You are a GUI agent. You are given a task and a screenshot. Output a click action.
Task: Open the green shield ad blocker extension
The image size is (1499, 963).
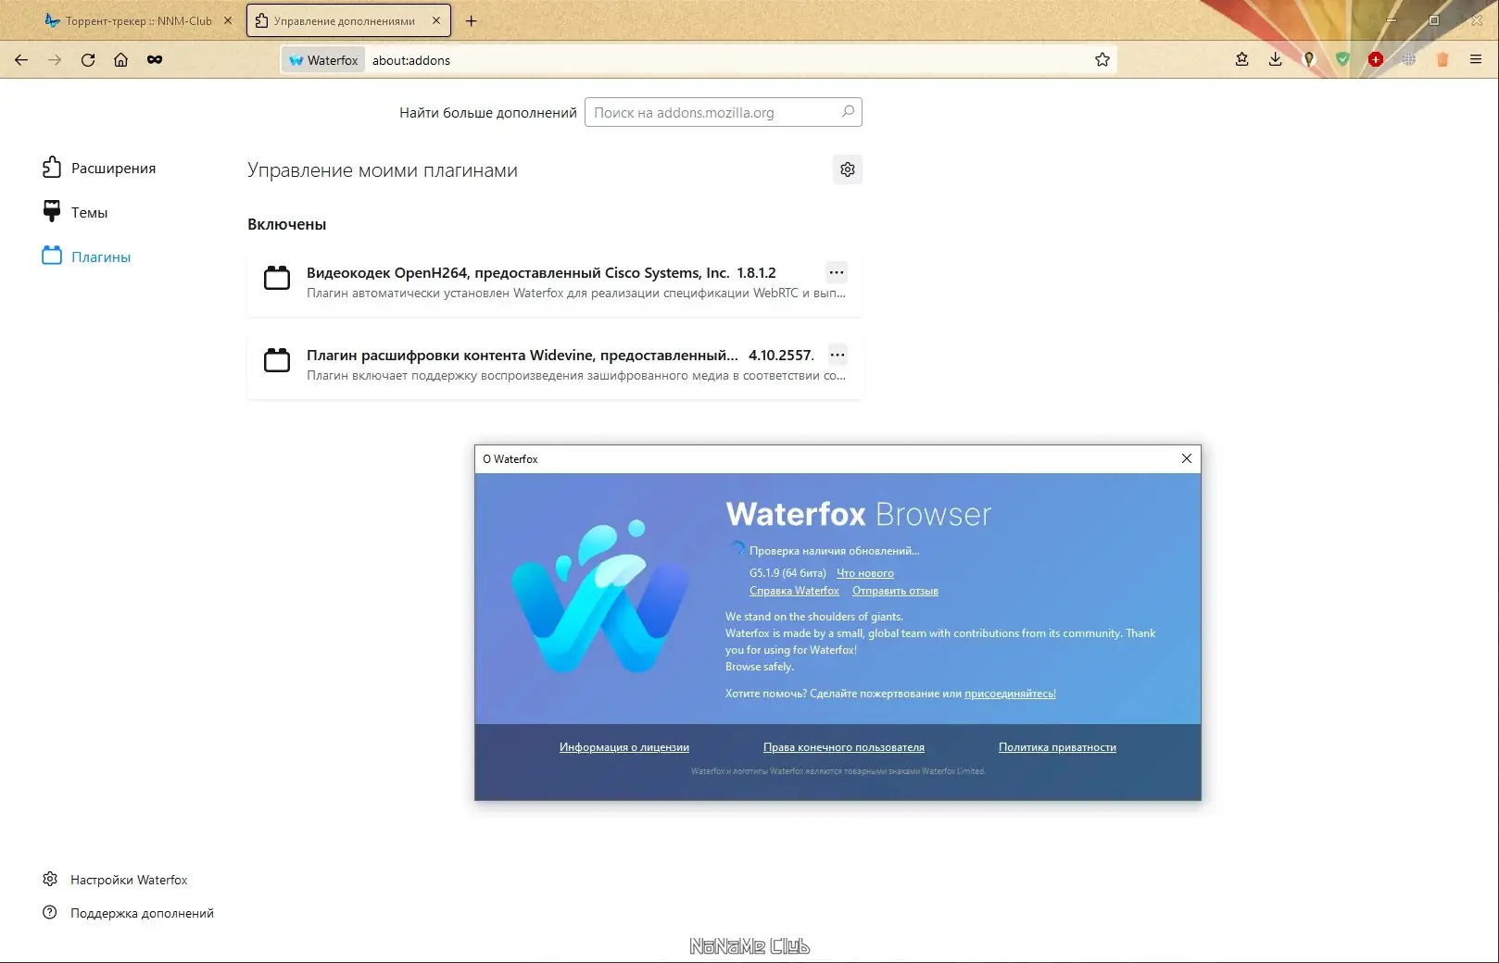[x=1342, y=59]
